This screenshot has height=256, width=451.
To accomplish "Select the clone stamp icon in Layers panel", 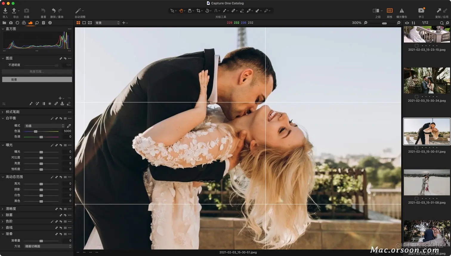I will [62, 104].
